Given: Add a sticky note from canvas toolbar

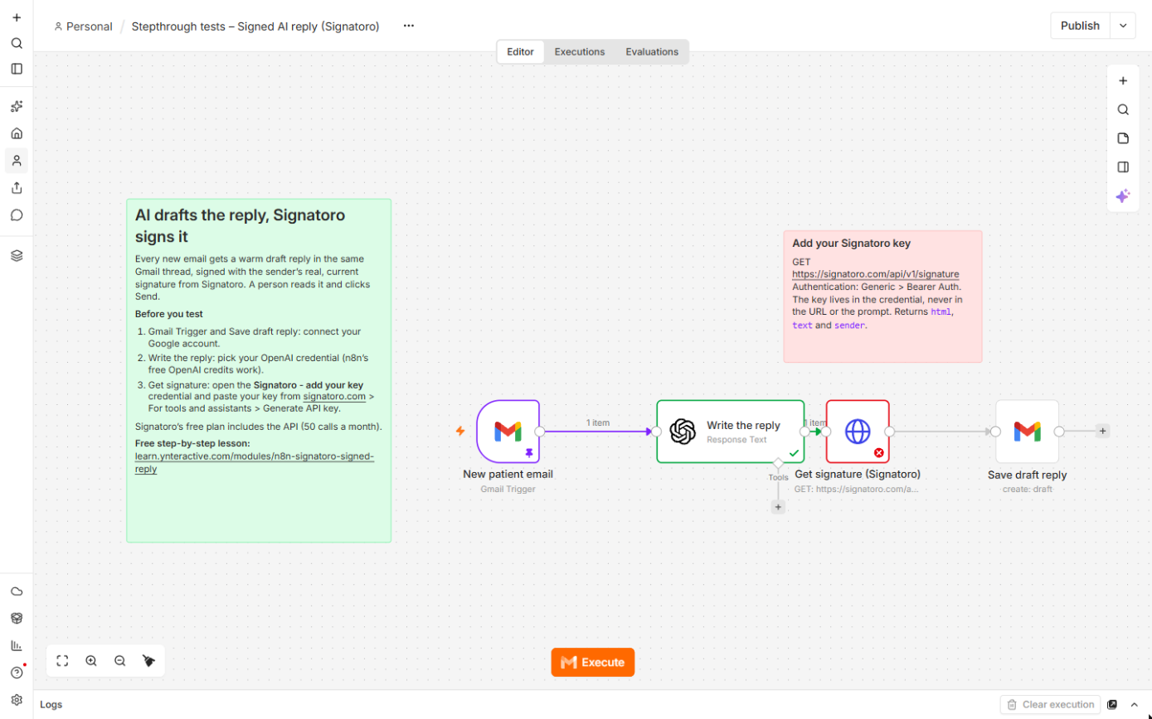Looking at the screenshot, I should coord(1123,138).
